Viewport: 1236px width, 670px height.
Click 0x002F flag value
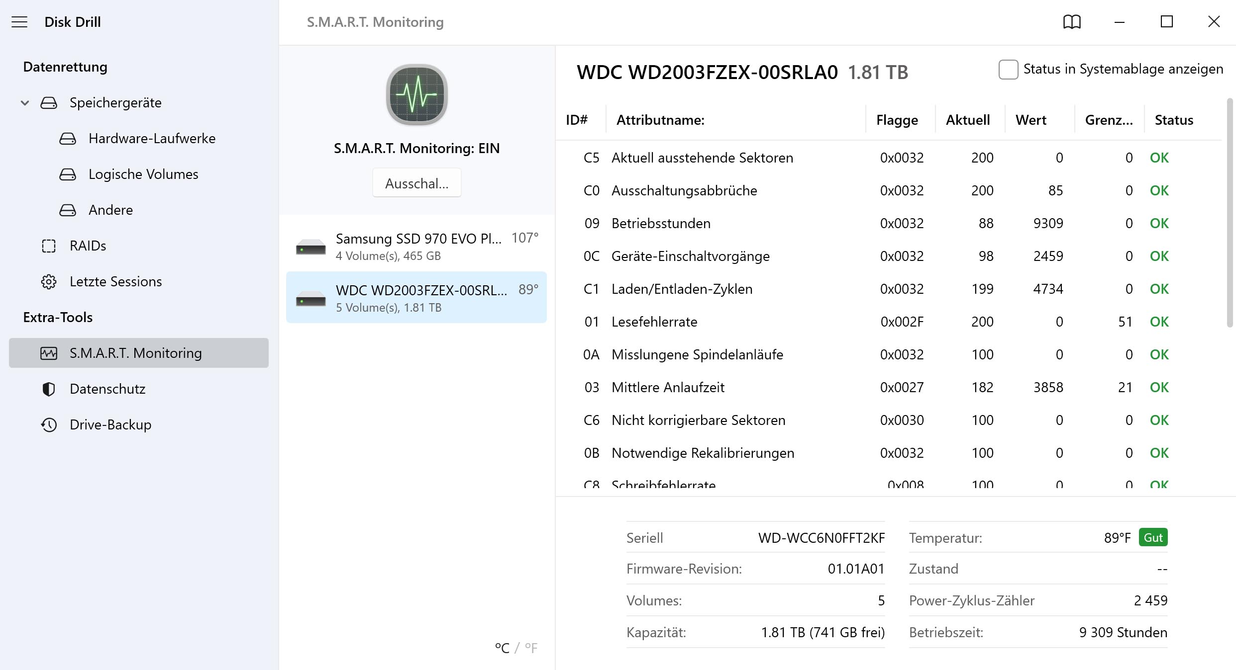click(902, 322)
